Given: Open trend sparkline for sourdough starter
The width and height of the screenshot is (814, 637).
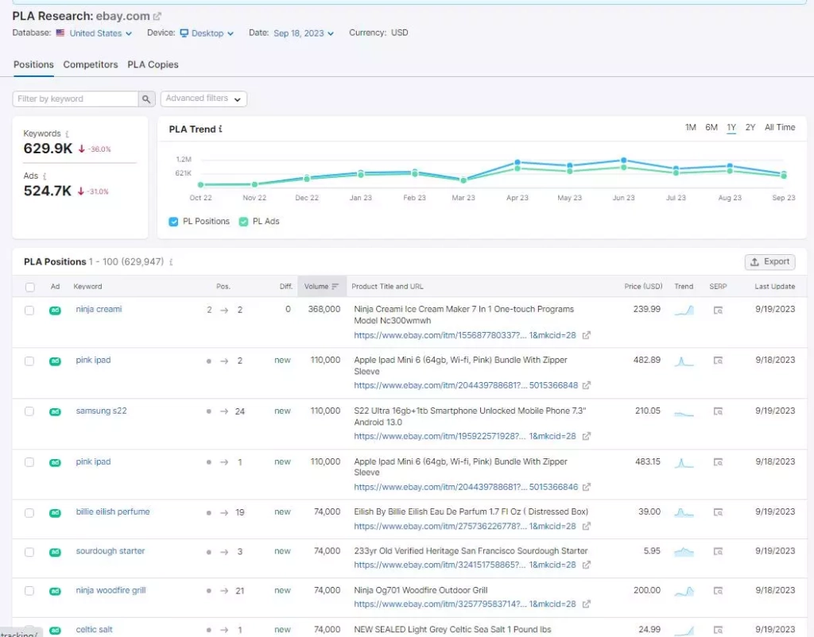Looking at the screenshot, I should click(x=684, y=552).
